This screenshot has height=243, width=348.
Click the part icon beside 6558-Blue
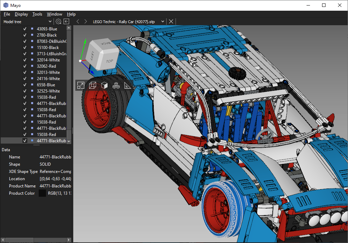point(32,85)
